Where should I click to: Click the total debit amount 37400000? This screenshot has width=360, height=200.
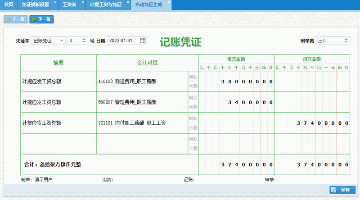point(236,164)
